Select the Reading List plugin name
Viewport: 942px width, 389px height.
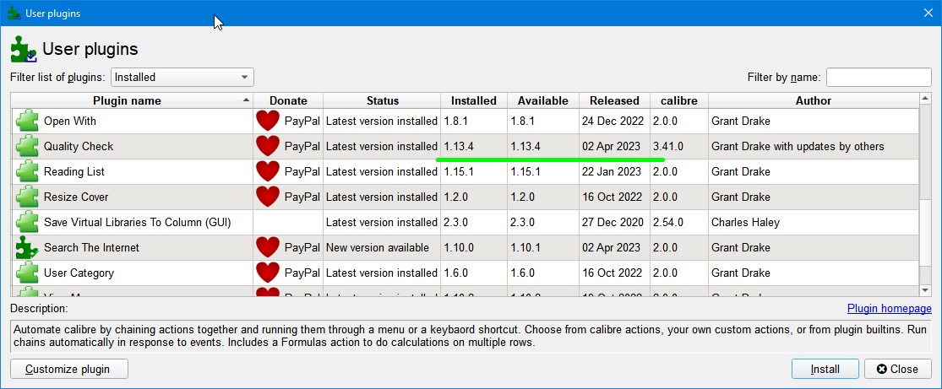coord(74,171)
